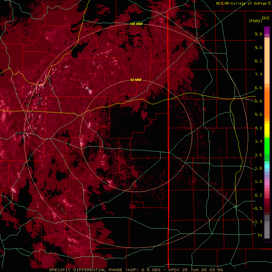Image resolution: width=272 pixels, height=272 pixels.
Task: Click the KFDX radar site identifier text
Action: [x=174, y=270]
